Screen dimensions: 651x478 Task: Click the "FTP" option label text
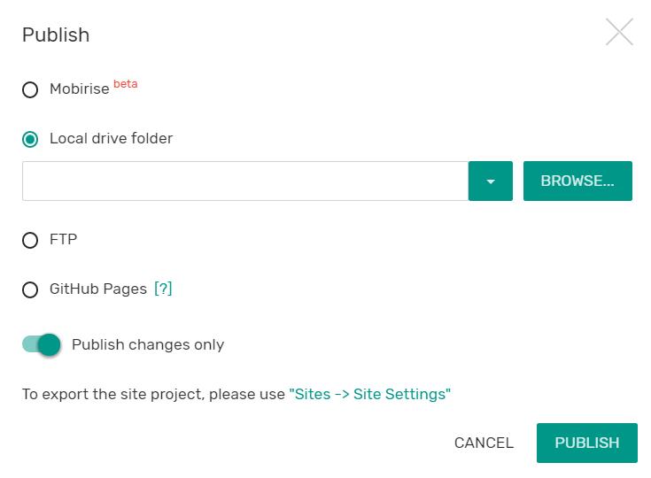coord(63,239)
